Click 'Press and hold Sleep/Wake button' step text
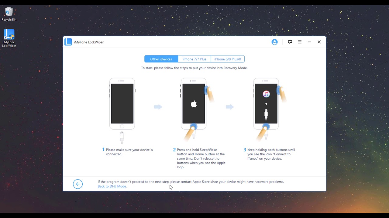 [201, 158]
